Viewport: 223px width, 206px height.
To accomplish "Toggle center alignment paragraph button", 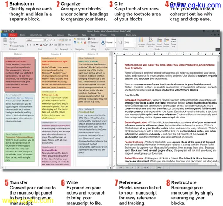I will pyautogui.click(x=63, y=44).
